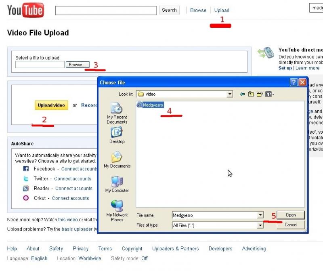Open My Recent Documents in places bar
Viewport: 323px width, 271px height.
pos(117,113)
